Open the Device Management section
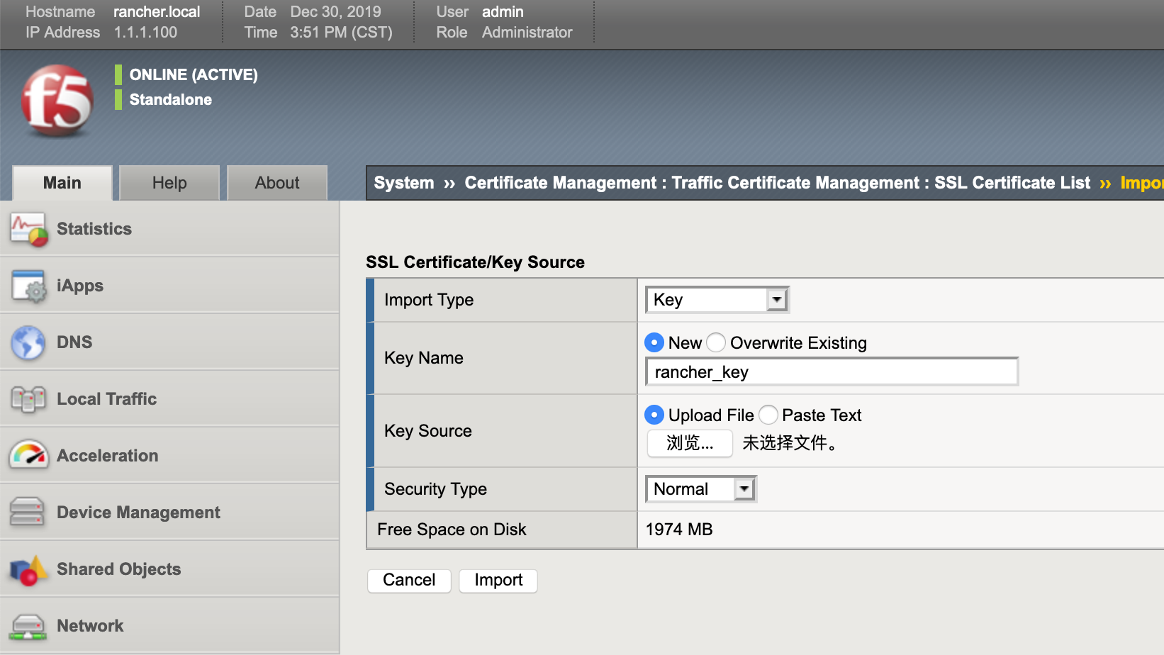This screenshot has width=1164, height=655. tap(169, 513)
